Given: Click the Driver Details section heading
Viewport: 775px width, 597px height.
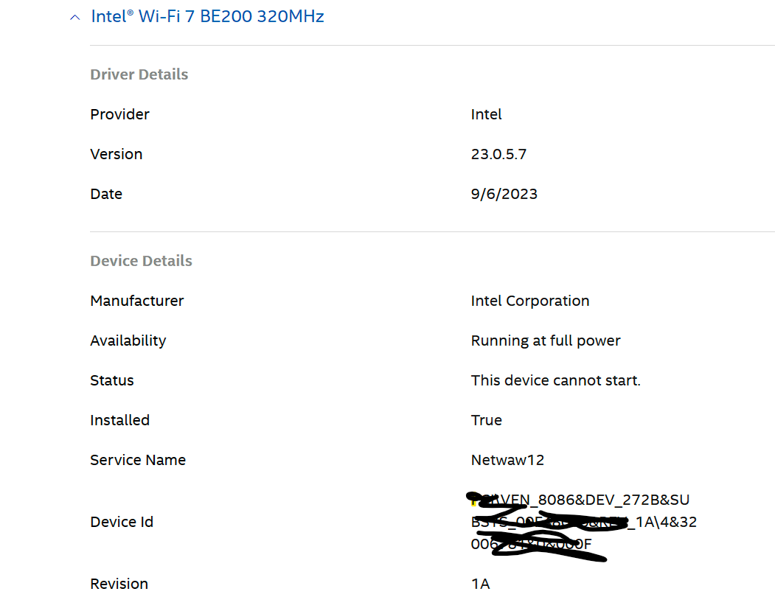Looking at the screenshot, I should [x=139, y=74].
